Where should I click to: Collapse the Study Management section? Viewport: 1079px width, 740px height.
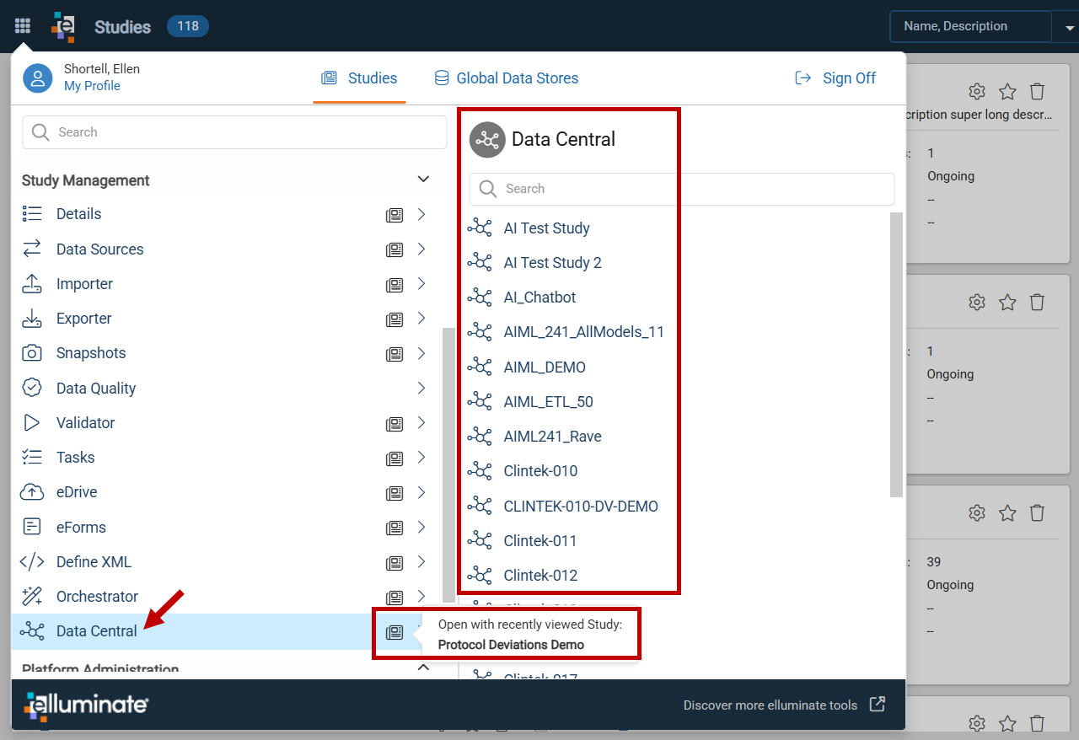(424, 180)
